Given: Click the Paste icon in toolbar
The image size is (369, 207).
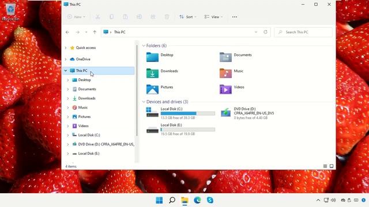Looking at the screenshot, I should point(125,17).
